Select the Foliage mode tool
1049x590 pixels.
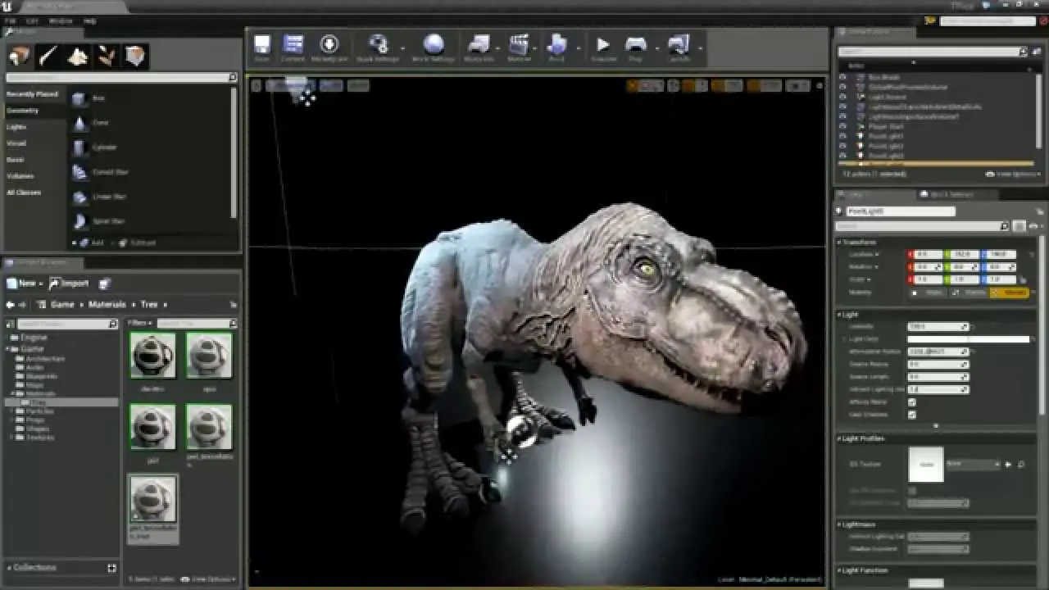tap(107, 56)
